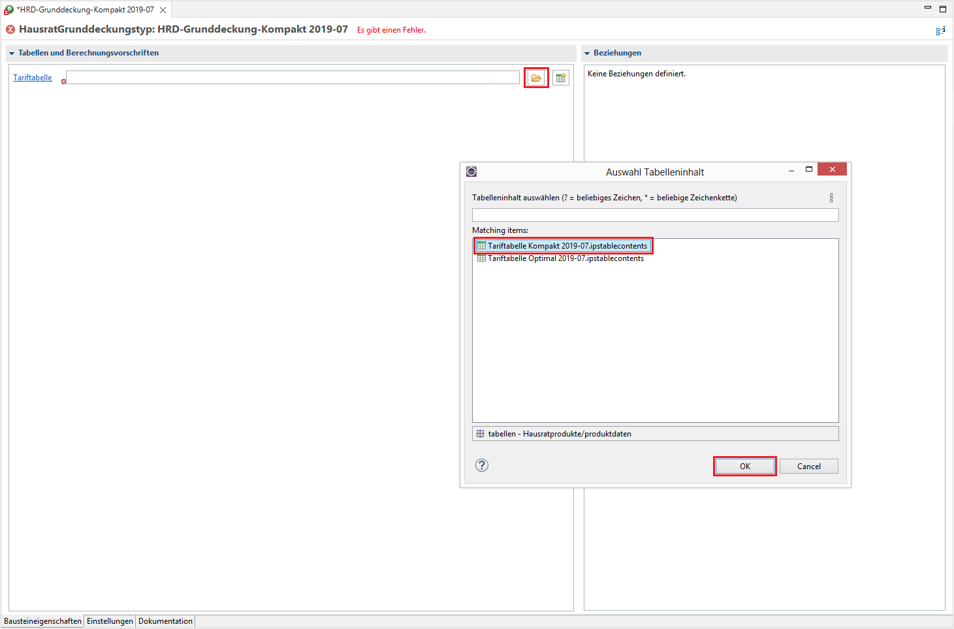This screenshot has width=954, height=629.
Task: Click the Tabelleninhalt filter text field
Action: tap(655, 215)
